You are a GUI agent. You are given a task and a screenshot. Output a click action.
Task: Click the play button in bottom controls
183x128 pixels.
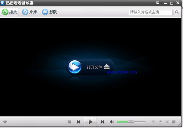pyautogui.click(x=91, y=122)
